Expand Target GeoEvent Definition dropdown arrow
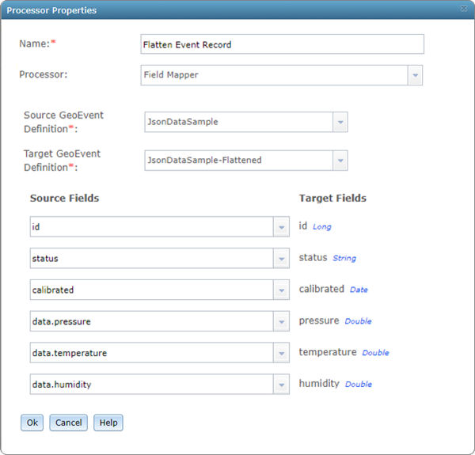Screen dimensions: 475x455 point(340,161)
